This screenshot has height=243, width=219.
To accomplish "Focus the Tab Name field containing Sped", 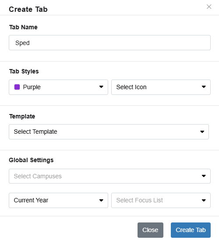I will pos(109,43).
